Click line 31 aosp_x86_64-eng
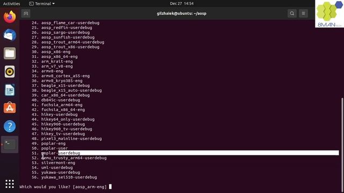Image resolution: width=344 pixels, height=193 pixels. pos(54,56)
